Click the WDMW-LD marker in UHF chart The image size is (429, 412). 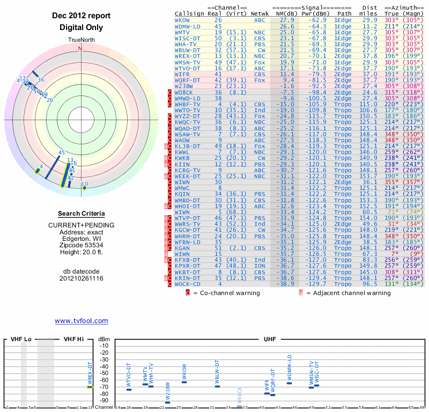click(290, 383)
